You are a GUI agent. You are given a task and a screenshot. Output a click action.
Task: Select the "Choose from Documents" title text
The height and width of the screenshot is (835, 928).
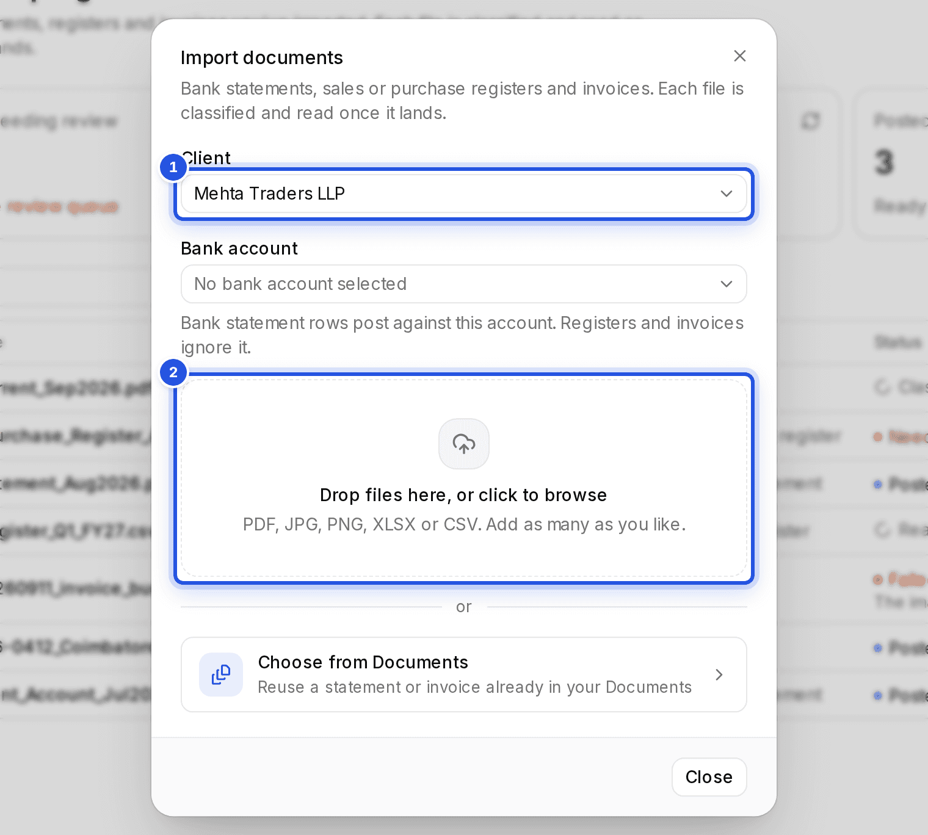(363, 662)
